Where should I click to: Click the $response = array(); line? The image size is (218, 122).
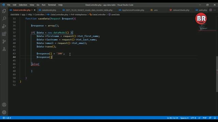pos(45,26)
